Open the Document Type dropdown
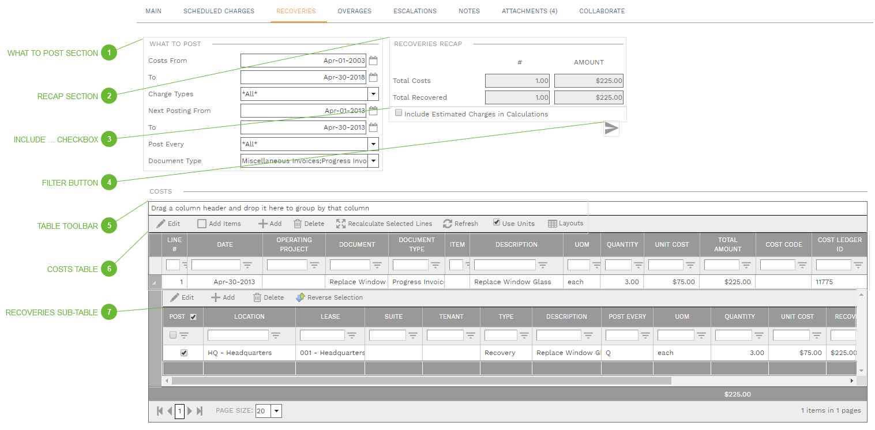The width and height of the screenshot is (875, 430). pos(373,161)
